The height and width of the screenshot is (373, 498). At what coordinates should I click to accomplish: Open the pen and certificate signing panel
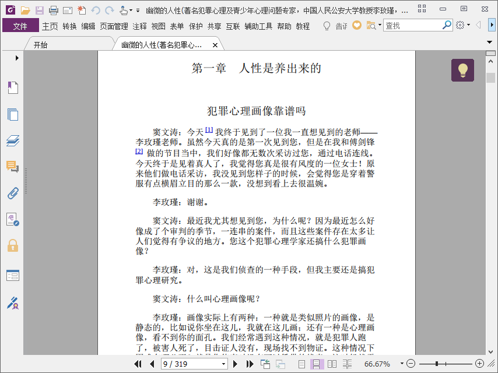13,303
